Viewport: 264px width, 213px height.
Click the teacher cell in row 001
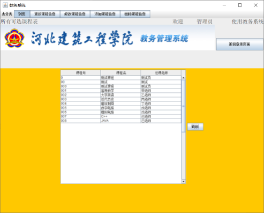point(161,91)
